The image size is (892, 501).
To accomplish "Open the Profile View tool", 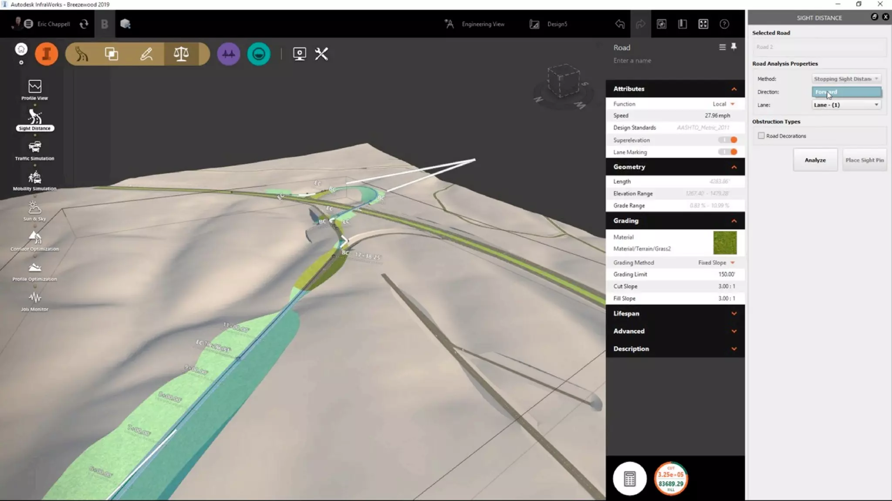I will click(35, 89).
